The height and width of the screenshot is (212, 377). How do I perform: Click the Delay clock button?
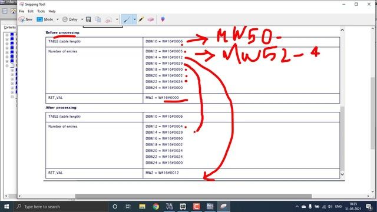click(70, 19)
